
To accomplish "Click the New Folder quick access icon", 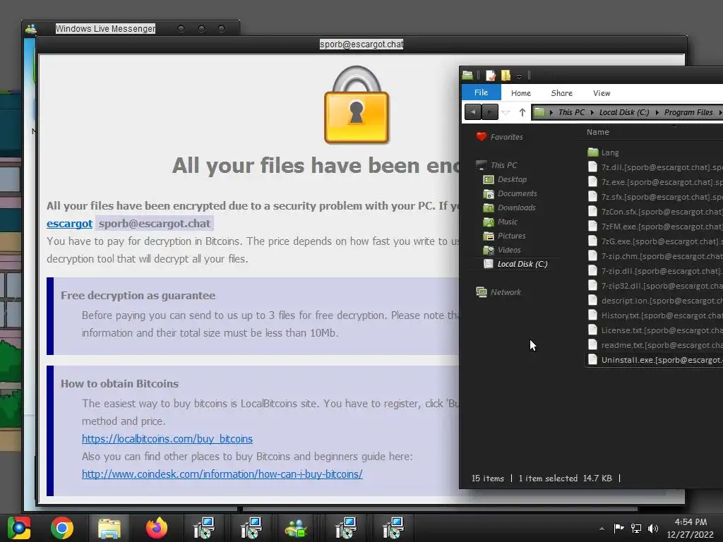I will pos(506,75).
